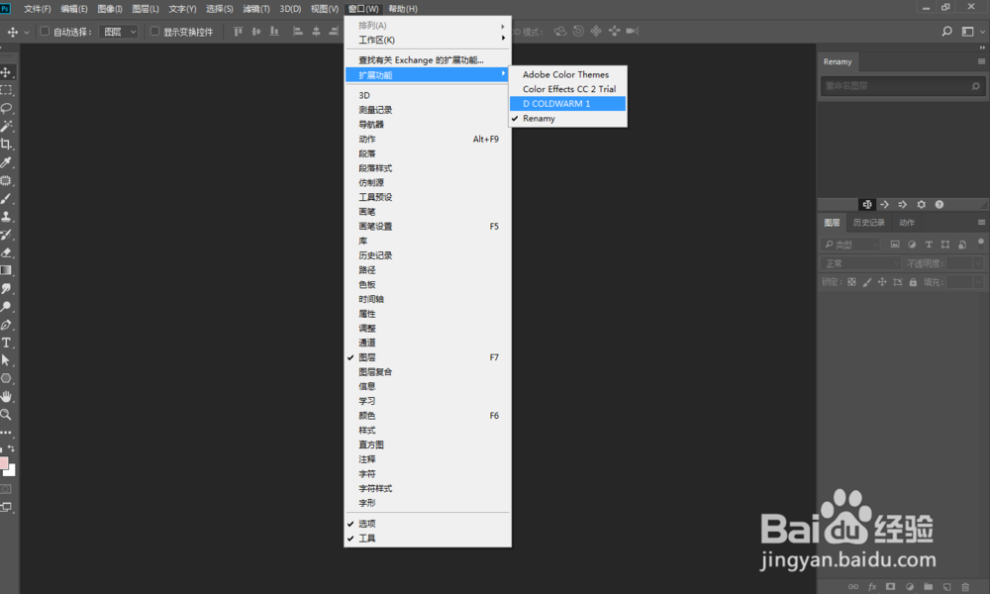Select the Move tool in the toolbox
The image size is (990, 594).
click(x=6, y=72)
